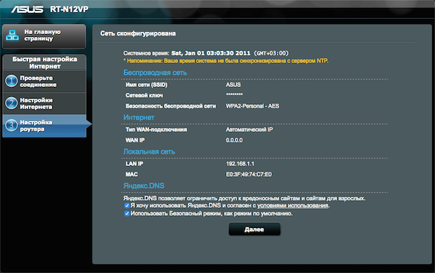The width and height of the screenshot is (435, 273).
Task: Open the условиями использования link
Action: pyautogui.click(x=293, y=206)
